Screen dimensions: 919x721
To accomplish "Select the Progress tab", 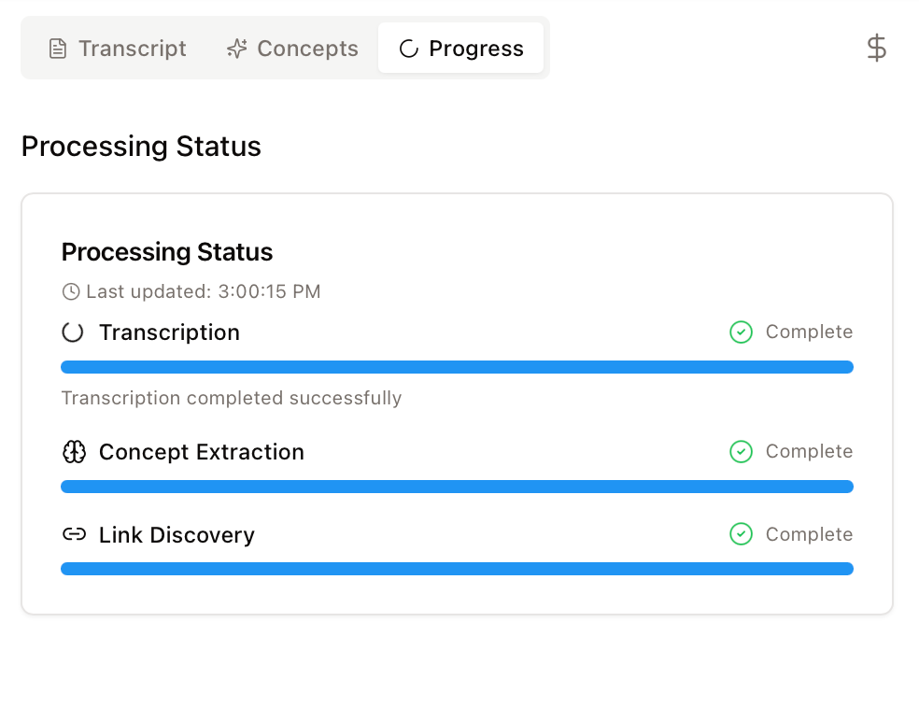I will tap(461, 49).
